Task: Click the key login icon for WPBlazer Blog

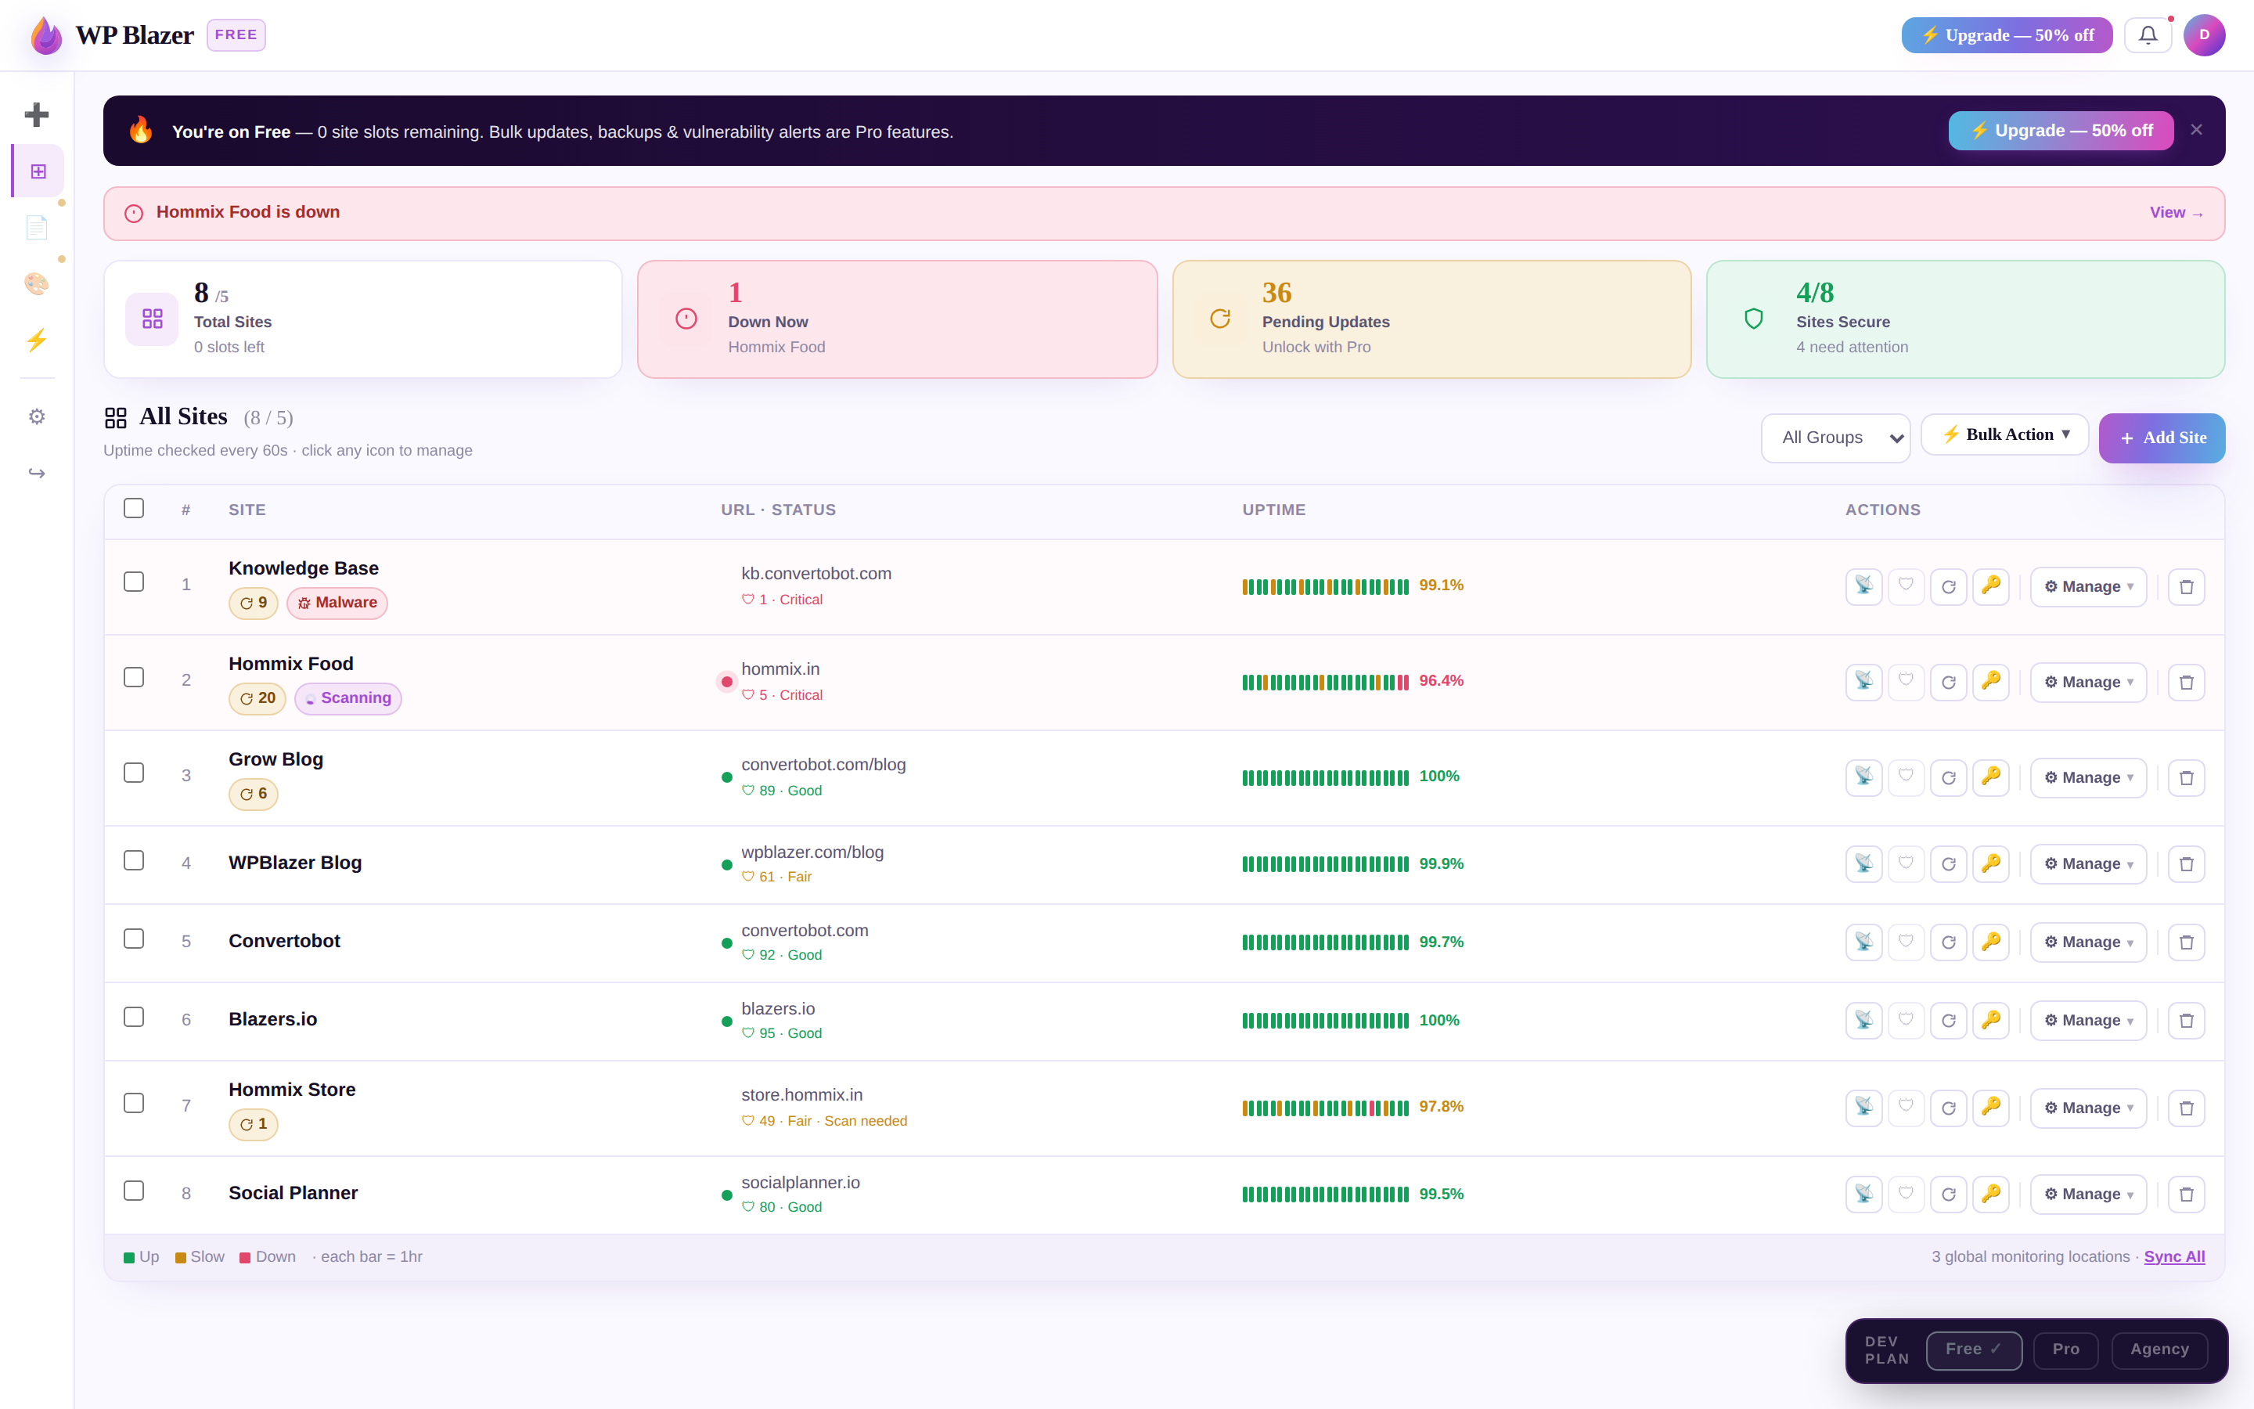Action: (1990, 864)
